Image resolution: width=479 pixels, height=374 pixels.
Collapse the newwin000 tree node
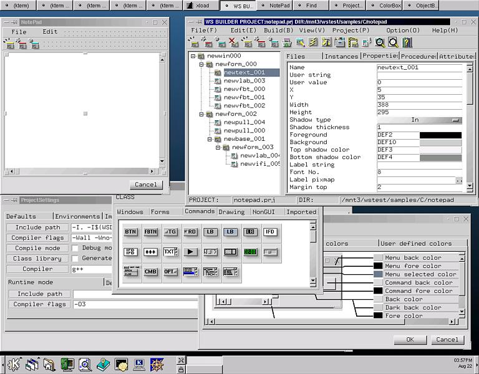pos(193,56)
